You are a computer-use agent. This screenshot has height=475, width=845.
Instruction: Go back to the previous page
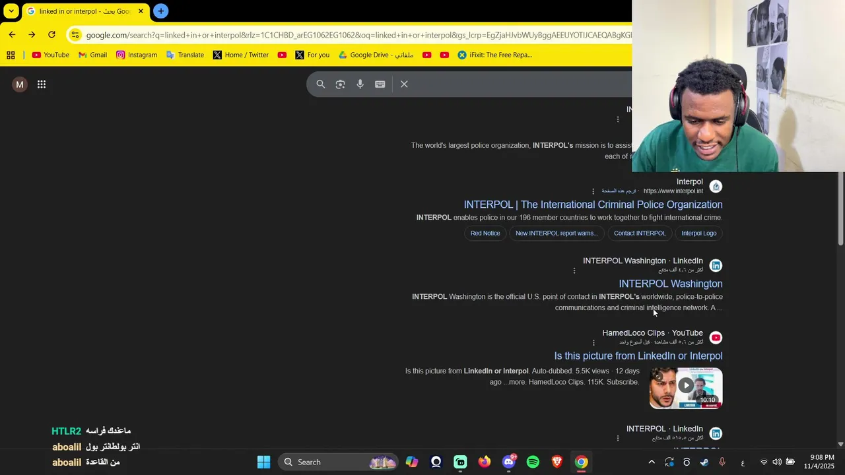pos(12,35)
